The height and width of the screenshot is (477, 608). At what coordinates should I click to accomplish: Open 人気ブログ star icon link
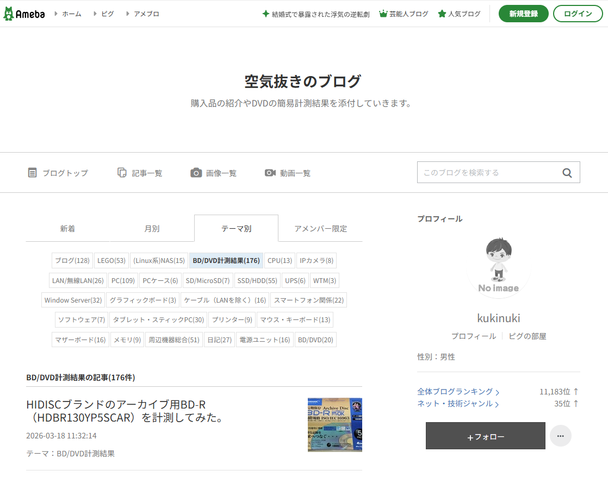459,14
